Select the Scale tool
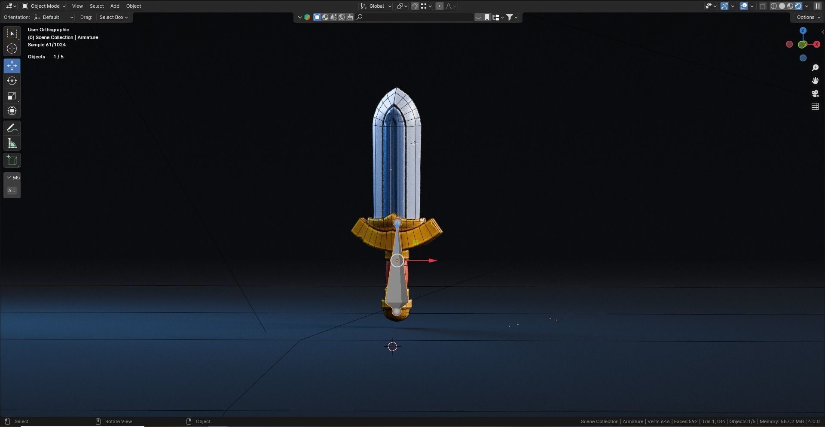The width and height of the screenshot is (825, 427). (x=12, y=96)
